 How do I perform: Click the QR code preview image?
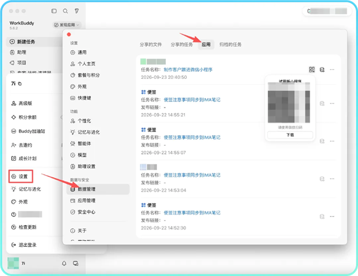point(289,103)
